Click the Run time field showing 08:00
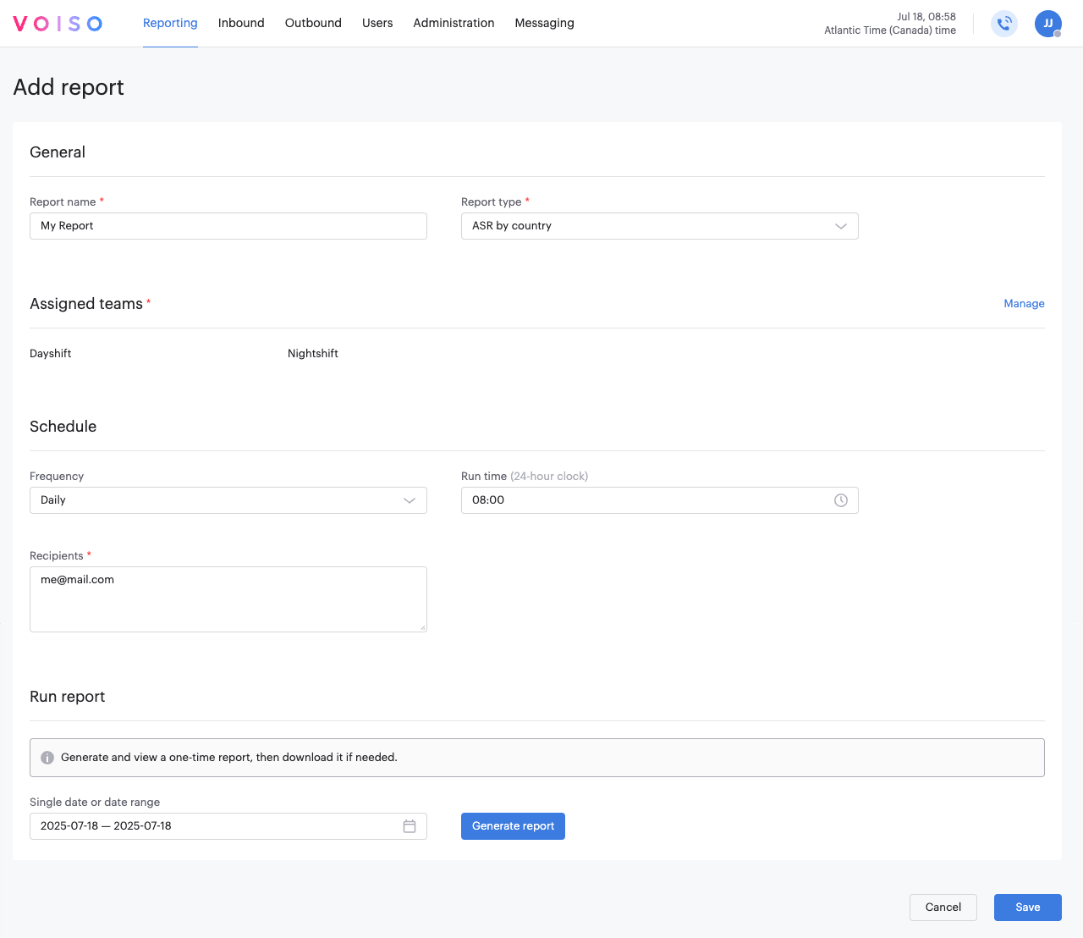 point(660,500)
